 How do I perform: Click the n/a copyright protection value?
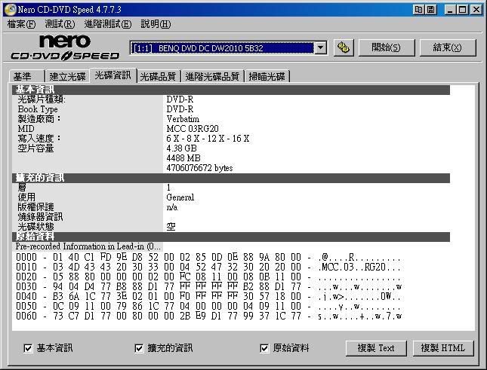(x=172, y=207)
